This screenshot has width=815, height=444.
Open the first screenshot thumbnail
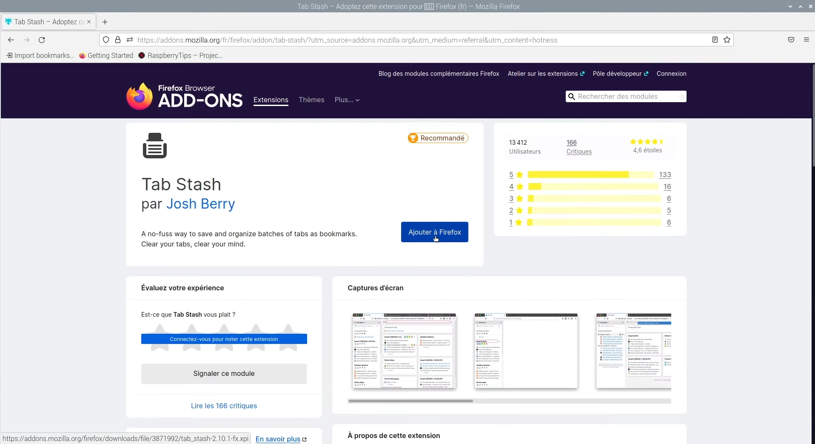(404, 351)
